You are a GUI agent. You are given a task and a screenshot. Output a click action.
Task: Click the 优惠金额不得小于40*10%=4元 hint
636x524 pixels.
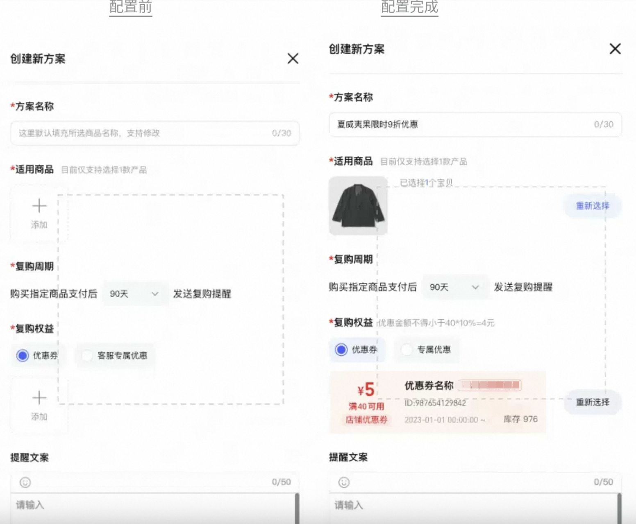tap(436, 323)
